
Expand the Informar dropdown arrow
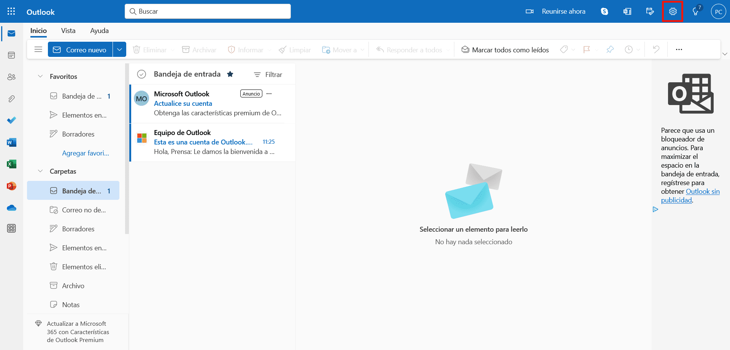pyautogui.click(x=269, y=50)
